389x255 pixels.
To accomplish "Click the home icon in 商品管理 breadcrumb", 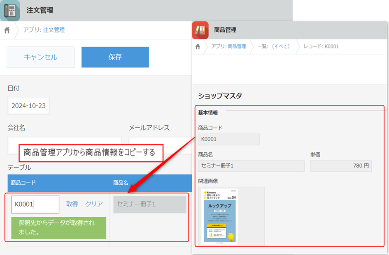I will [x=198, y=46].
